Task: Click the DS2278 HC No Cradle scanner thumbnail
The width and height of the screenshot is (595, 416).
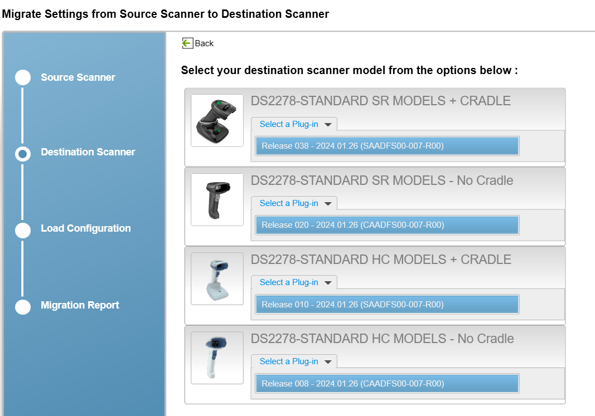Action: [x=217, y=358]
